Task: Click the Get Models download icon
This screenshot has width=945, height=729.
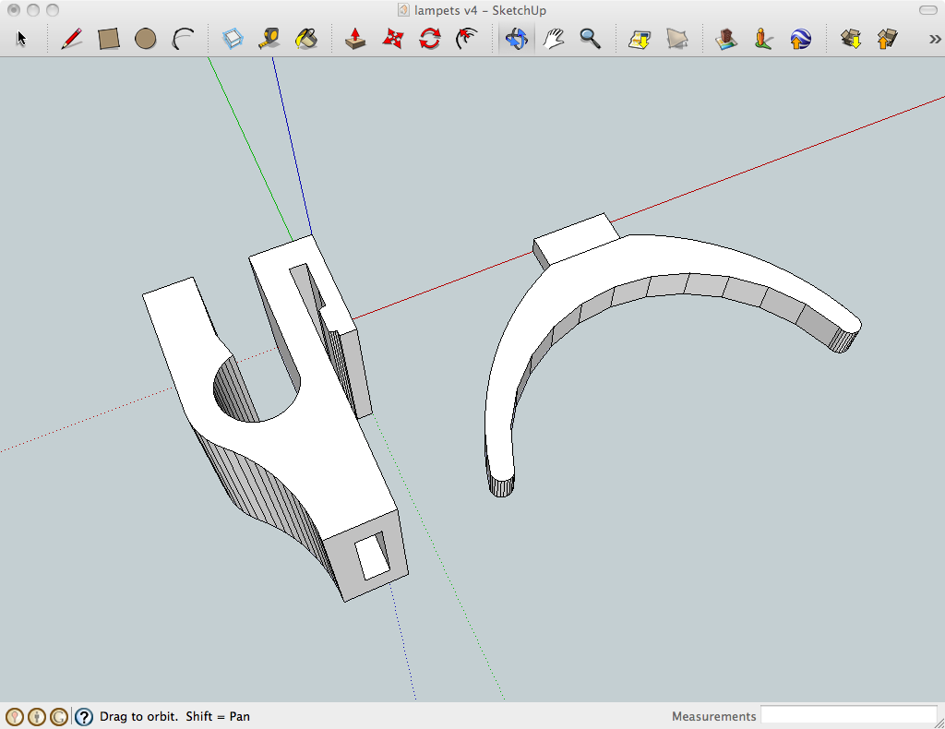Action: tap(851, 39)
